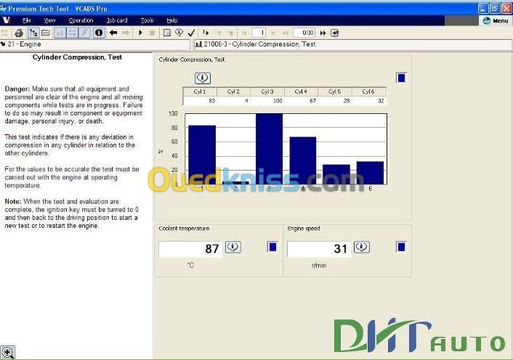Open the Operation menu
Image resolution: width=513 pixels, height=360 pixels.
pyautogui.click(x=81, y=20)
